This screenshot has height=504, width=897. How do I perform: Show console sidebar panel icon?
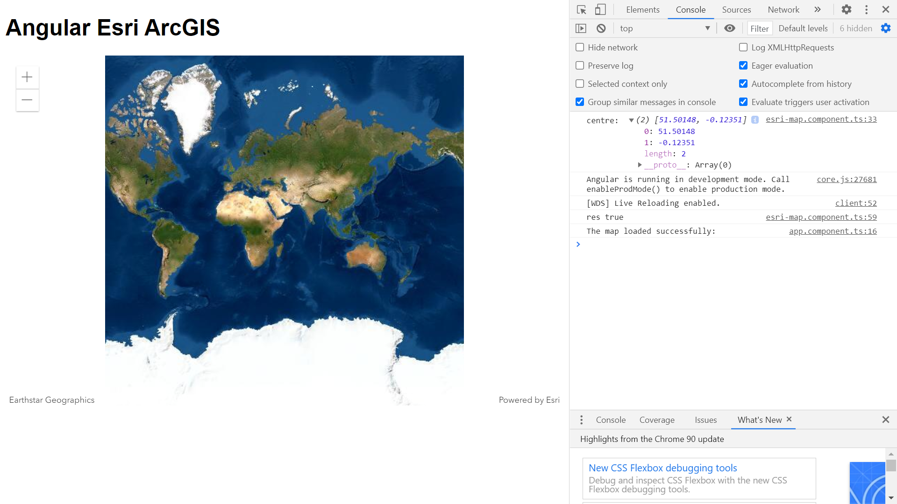[x=581, y=28]
